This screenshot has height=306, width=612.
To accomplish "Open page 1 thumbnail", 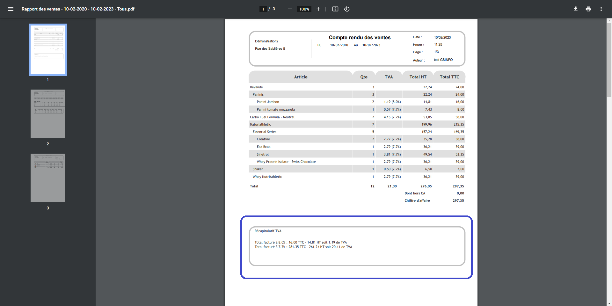I will click(48, 50).
